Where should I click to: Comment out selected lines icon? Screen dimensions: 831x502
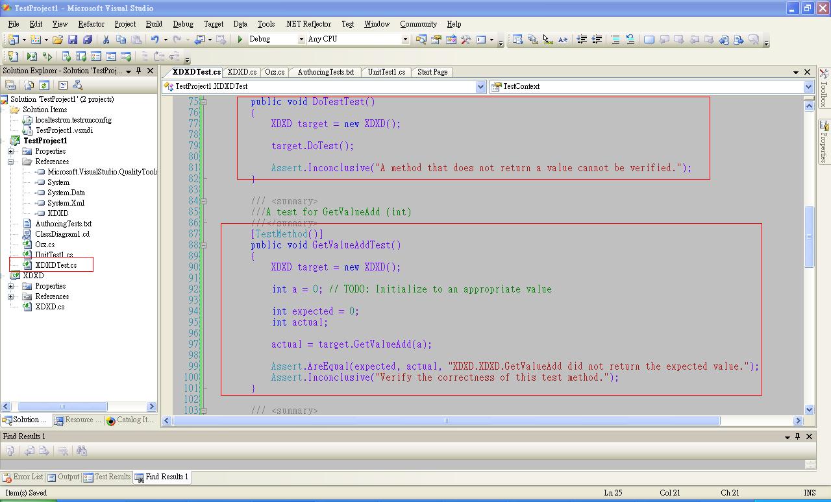coord(615,40)
